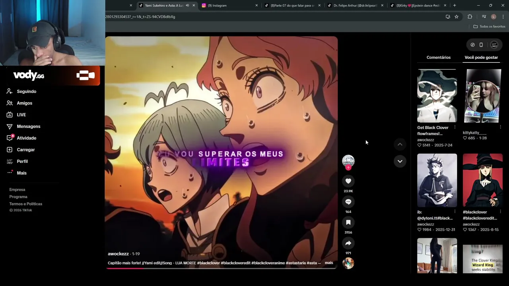Switch to the Dr. Felipe Arthur tab
The width and height of the screenshot is (509, 286).
click(x=355, y=6)
